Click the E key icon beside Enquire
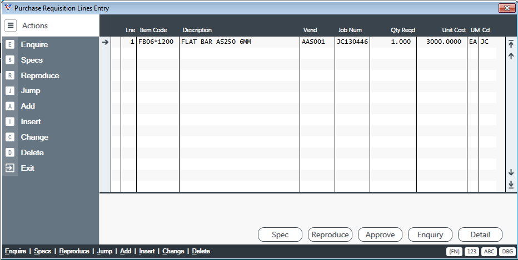 pyautogui.click(x=10, y=44)
